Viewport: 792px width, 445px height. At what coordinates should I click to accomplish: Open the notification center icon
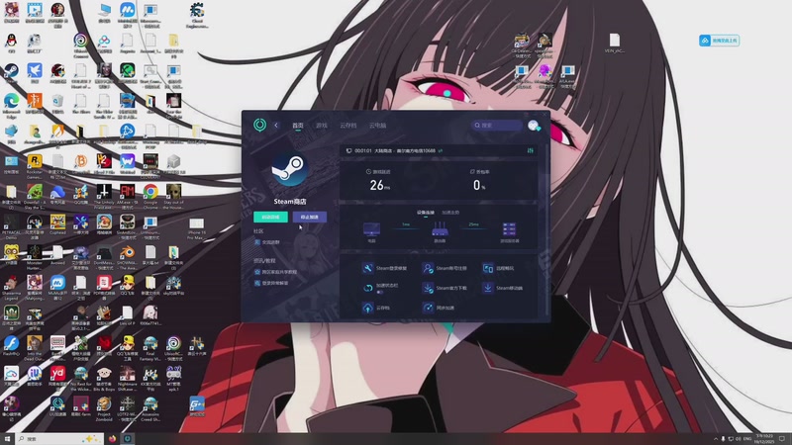point(782,439)
